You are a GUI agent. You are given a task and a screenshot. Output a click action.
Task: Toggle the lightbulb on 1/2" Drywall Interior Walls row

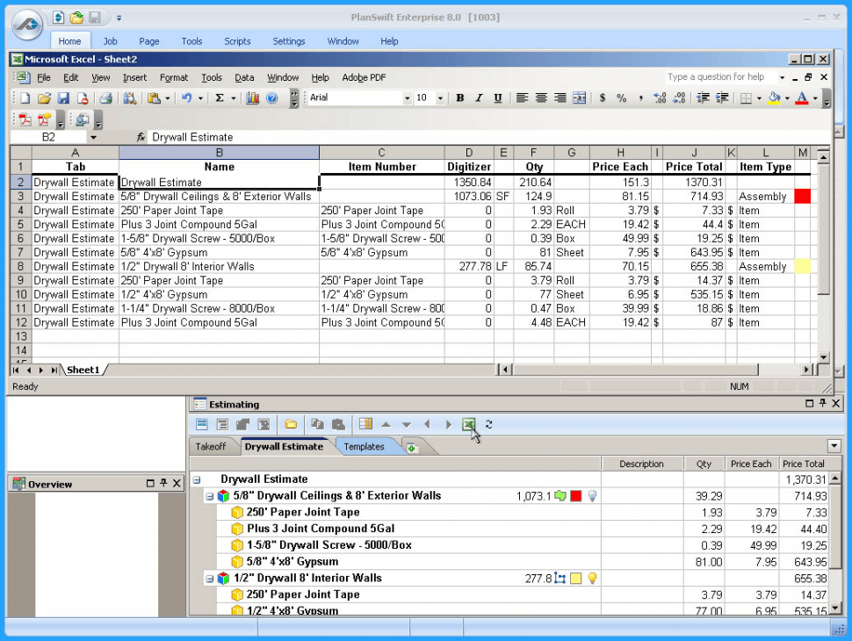tap(592, 578)
